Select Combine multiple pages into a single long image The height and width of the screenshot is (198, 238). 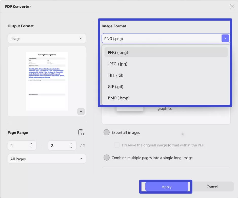click(x=107, y=158)
